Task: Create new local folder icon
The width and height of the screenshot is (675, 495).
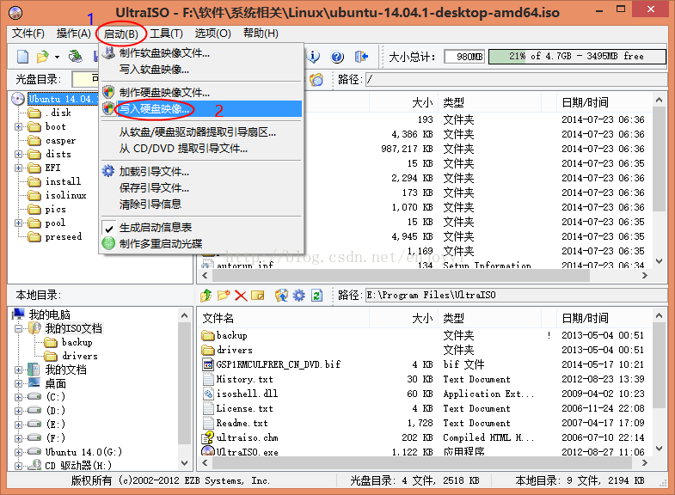Action: [x=224, y=296]
